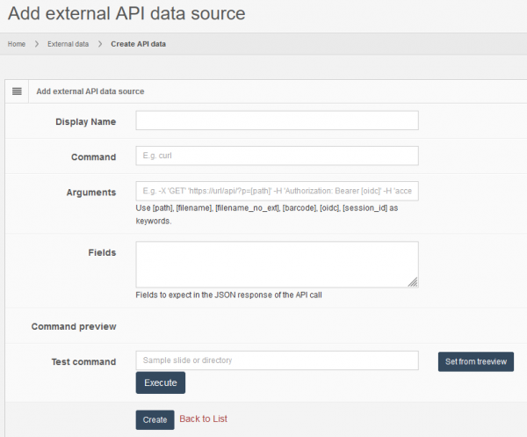The width and height of the screenshot is (527, 437).
Task: Click the panel header title text
Action: 90,91
